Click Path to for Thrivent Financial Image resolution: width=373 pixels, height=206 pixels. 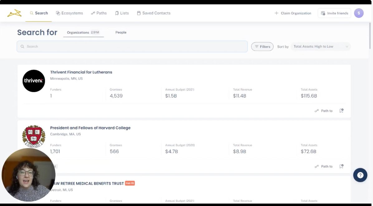(x=323, y=111)
